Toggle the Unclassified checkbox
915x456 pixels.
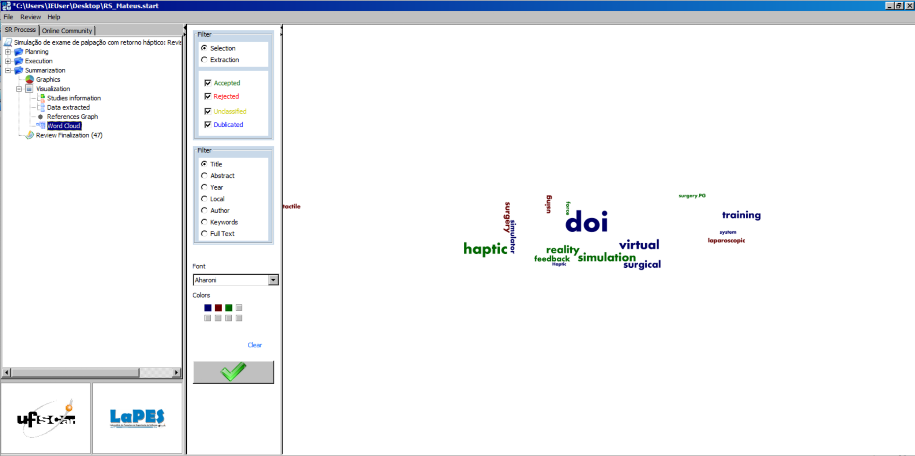[208, 111]
